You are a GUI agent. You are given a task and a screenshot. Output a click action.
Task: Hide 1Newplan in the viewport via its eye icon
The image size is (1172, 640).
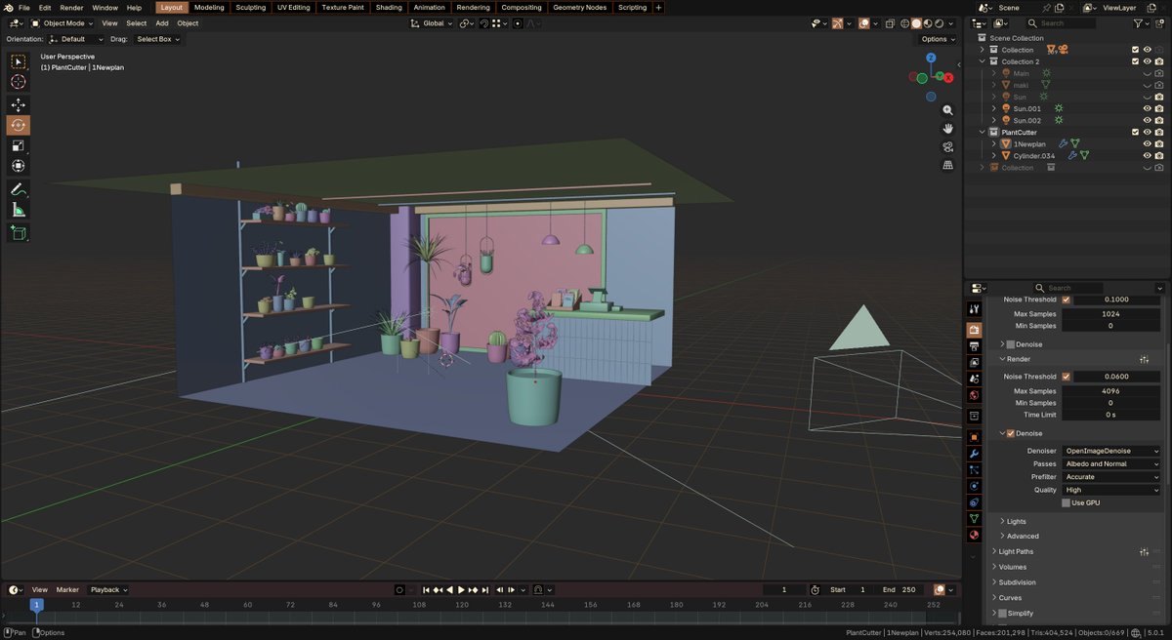pyautogui.click(x=1148, y=143)
